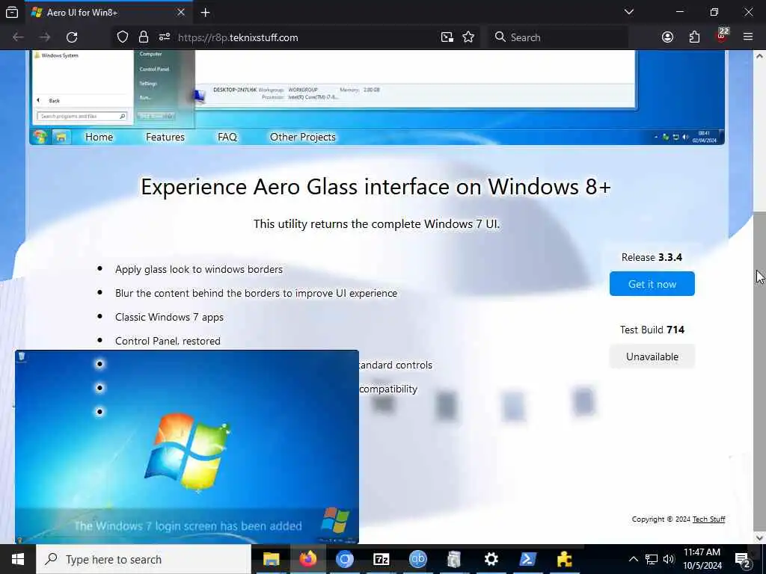Click the Windows 7 login screen preview
This screenshot has width=766, height=574.
pyautogui.click(x=186, y=447)
